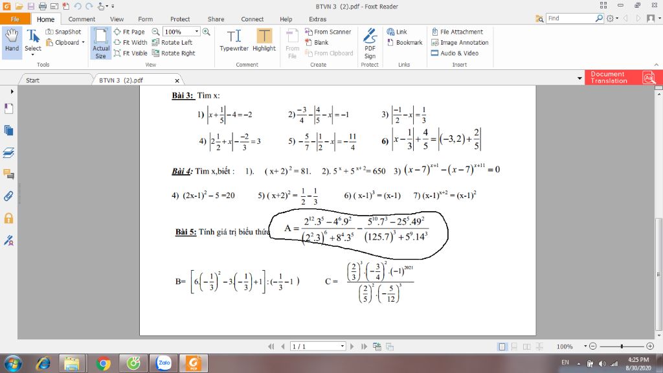Open the status bar zoom percentage dropdown
This screenshot has width=663, height=373.
point(585,346)
